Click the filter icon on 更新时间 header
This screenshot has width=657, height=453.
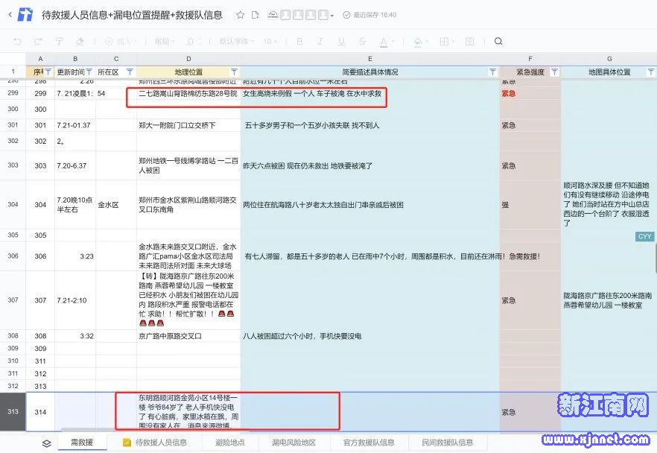tap(89, 72)
